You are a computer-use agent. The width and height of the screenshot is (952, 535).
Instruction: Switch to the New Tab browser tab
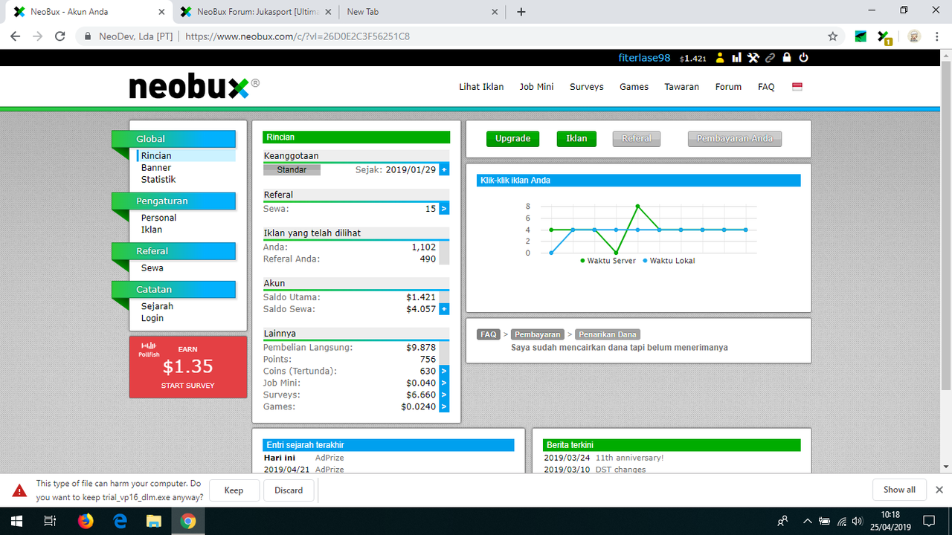click(421, 12)
